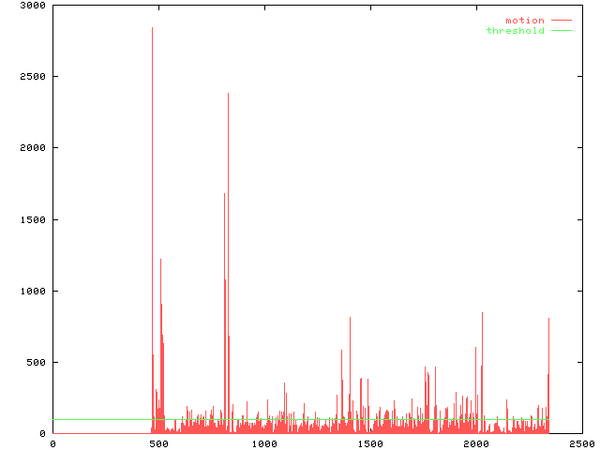Click the x-axis label 1000
Viewport: 600px width, 450px height.
pos(264,444)
